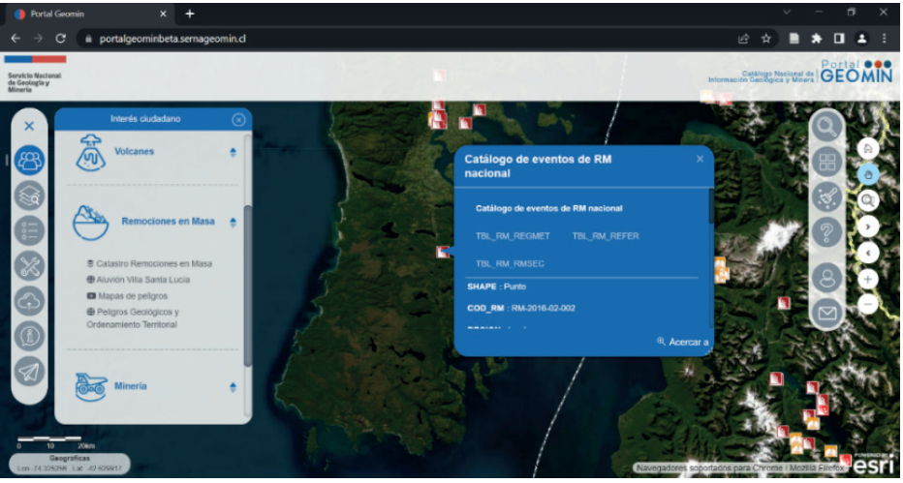Open the tools wrench icon in sidebar

click(x=31, y=266)
